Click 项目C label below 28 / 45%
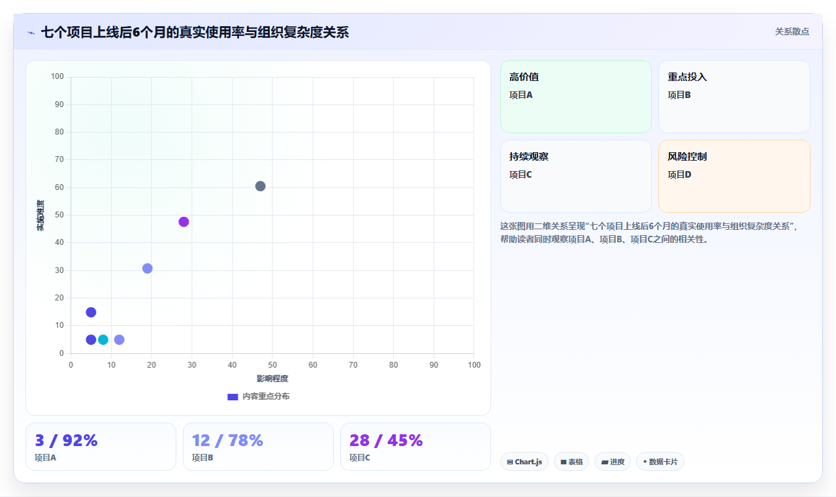Screen dimensions: 836x497 (x=360, y=458)
